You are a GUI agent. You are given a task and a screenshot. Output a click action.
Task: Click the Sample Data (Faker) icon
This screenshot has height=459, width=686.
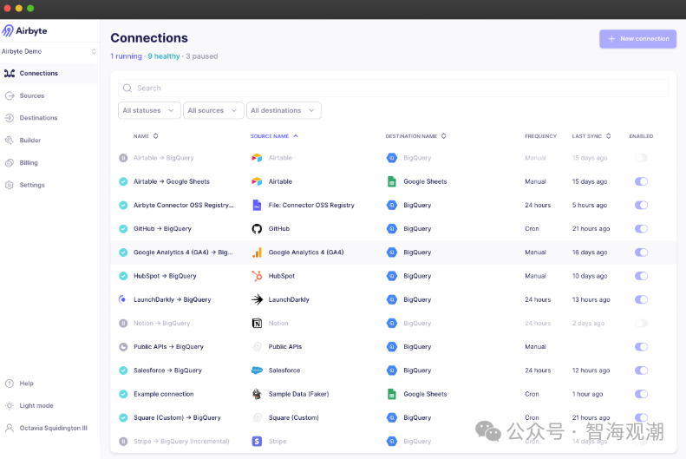point(257,394)
